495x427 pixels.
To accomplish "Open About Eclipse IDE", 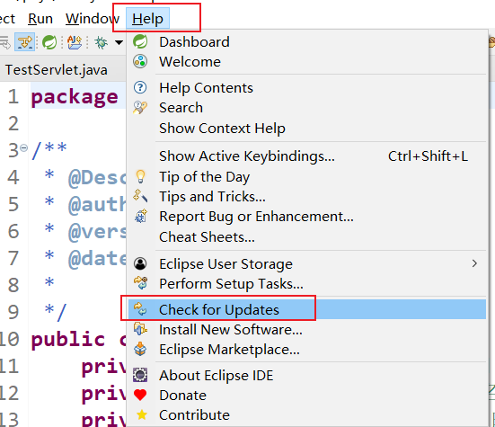I will pyautogui.click(x=217, y=376).
